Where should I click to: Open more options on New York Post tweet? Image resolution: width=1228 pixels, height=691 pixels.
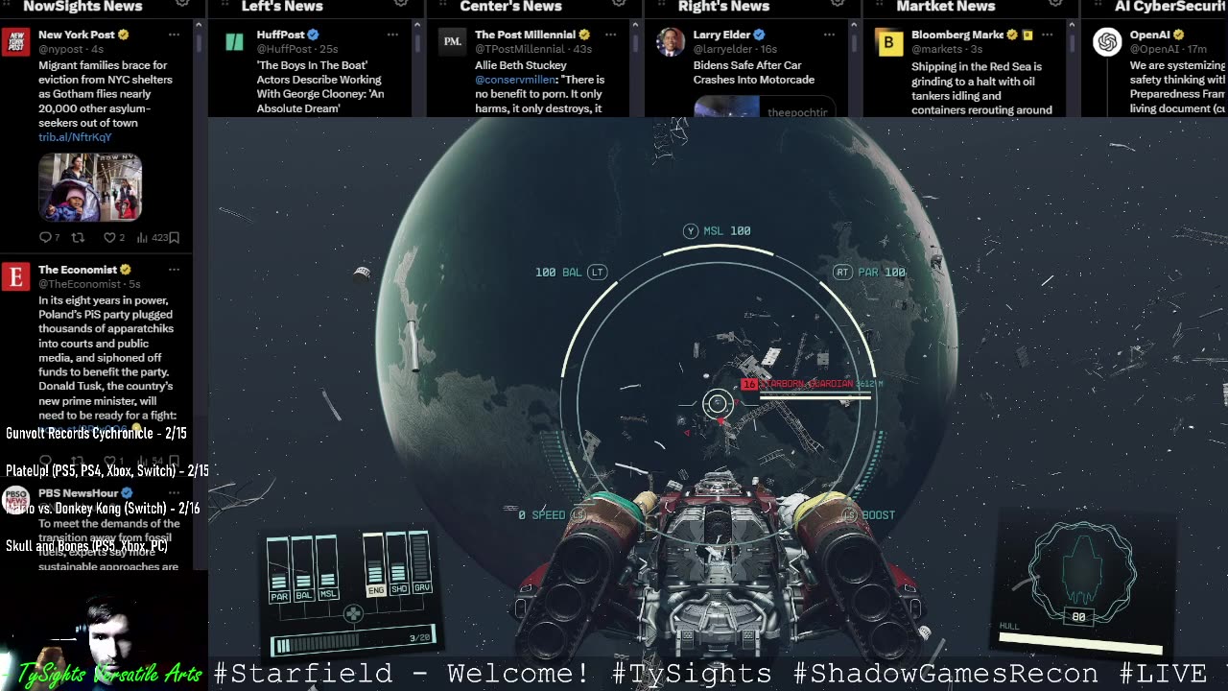[174, 35]
